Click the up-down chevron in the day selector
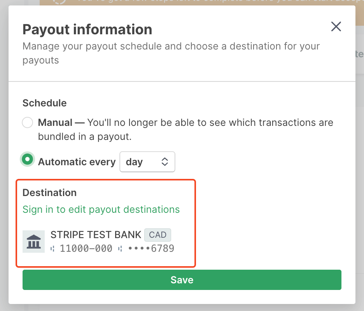364x311 pixels. click(165, 162)
